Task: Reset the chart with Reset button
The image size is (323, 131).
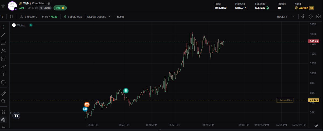Action: pos(120,17)
